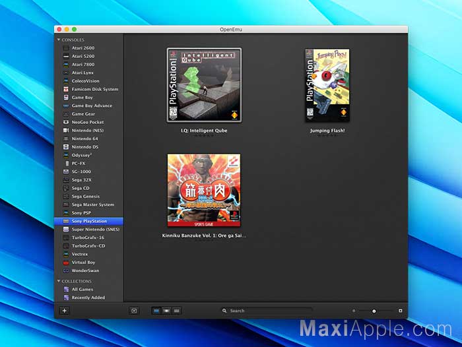This screenshot has width=462, height=347.
Task: Click the NeoGeo Pocket icon
Action: (x=66, y=122)
